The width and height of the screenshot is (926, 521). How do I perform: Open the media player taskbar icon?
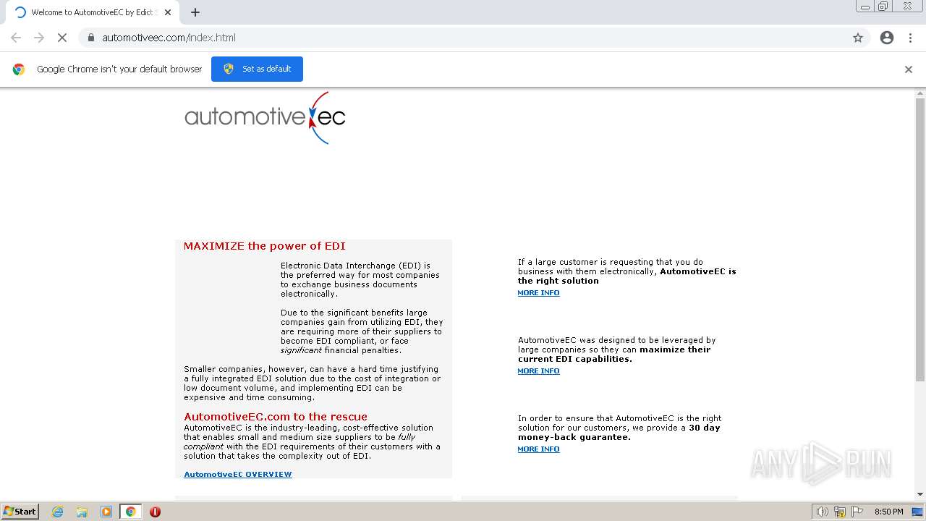[106, 512]
